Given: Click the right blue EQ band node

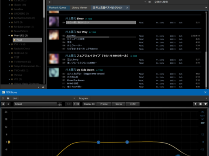Looking at the screenshot, I should coord(127,142).
